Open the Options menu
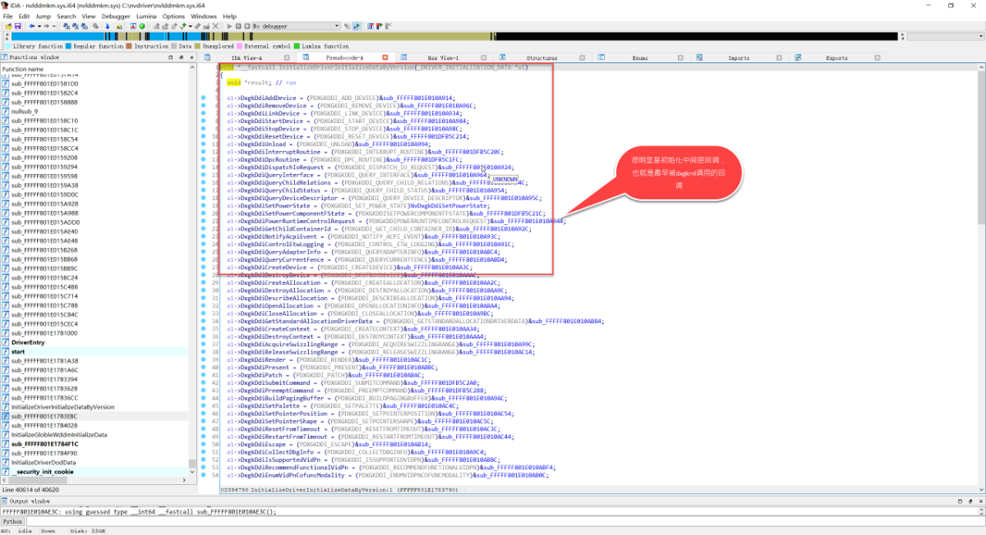The image size is (986, 535). point(173,16)
